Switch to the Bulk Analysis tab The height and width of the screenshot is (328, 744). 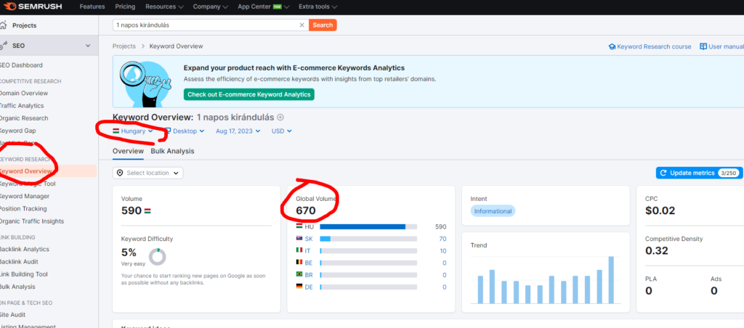point(172,151)
